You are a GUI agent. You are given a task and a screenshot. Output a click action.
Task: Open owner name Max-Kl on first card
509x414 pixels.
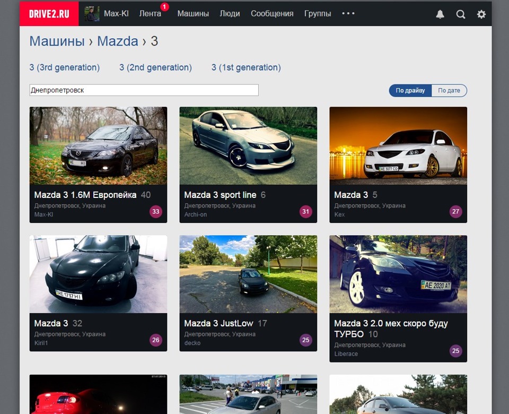tap(43, 214)
